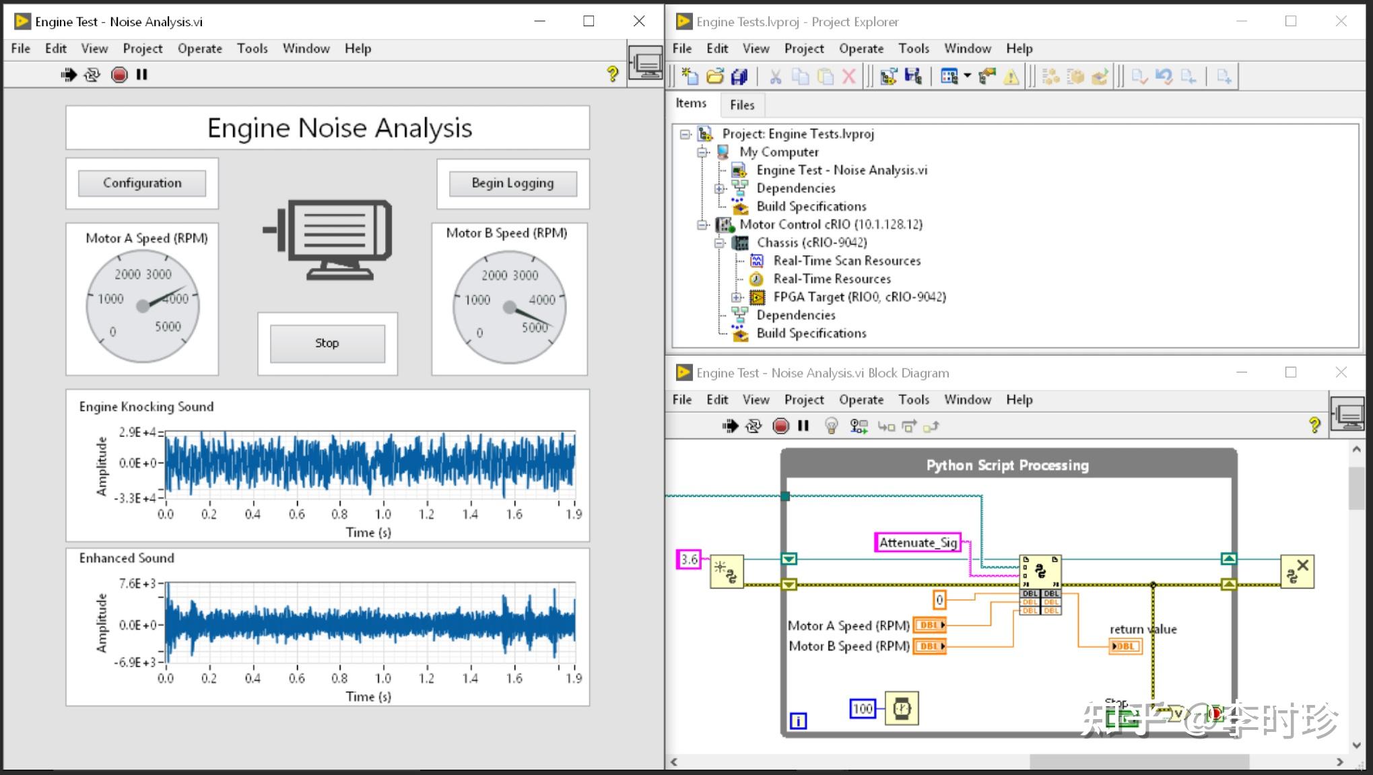1373x775 pixels.
Task: Open Operate menu in front panel window
Action: 199,48
